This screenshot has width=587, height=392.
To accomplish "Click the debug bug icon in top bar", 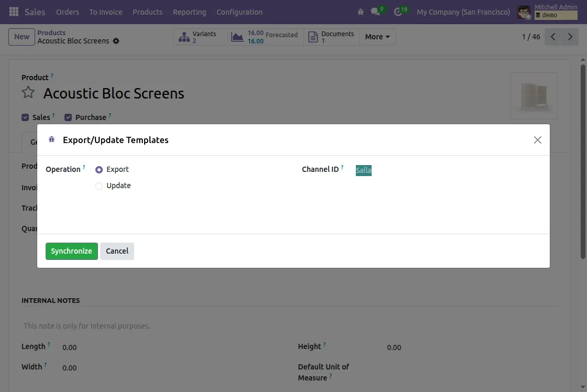I will click(x=361, y=11).
